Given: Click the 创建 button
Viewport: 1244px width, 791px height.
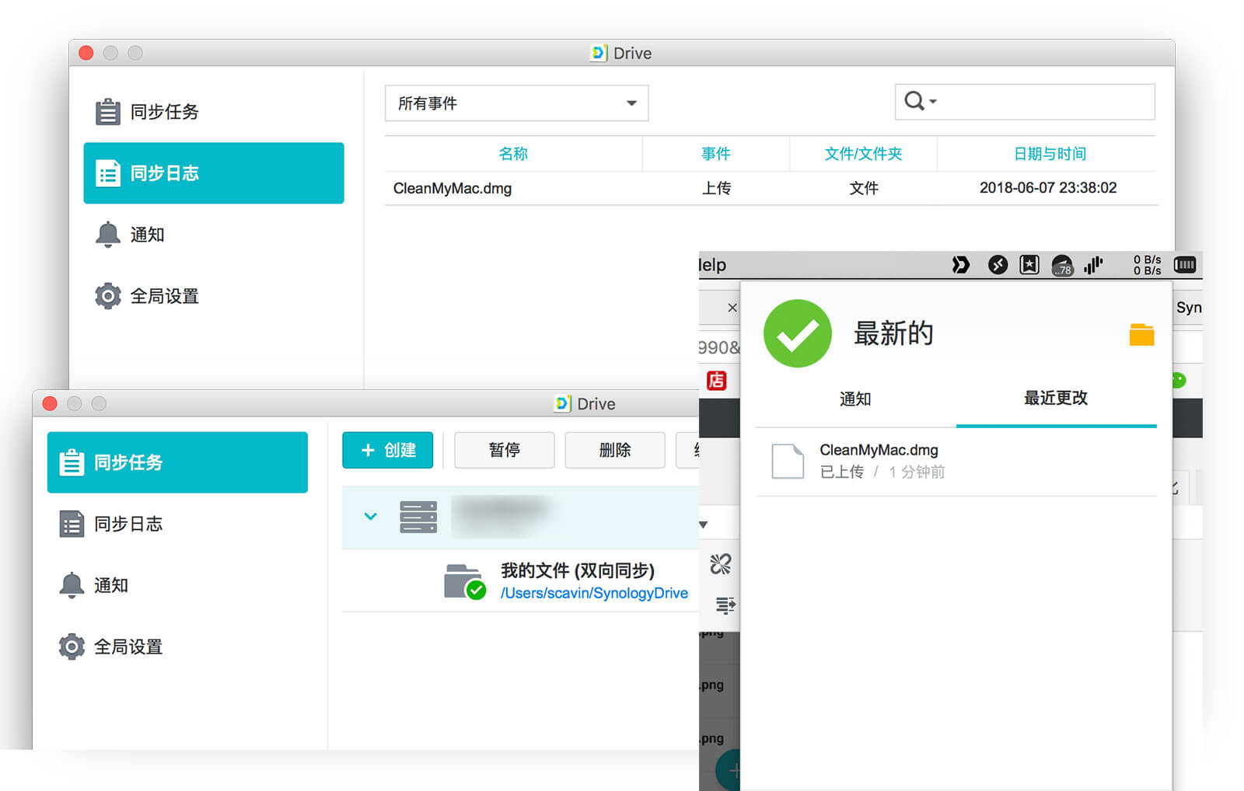Looking at the screenshot, I should point(387,450).
